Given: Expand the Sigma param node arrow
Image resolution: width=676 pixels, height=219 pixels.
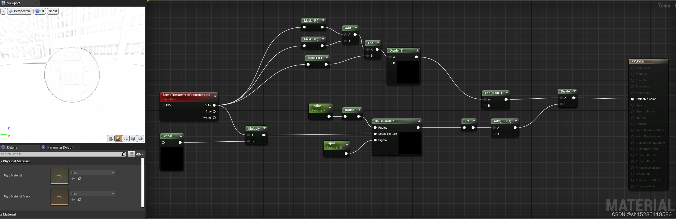Looking at the screenshot, I should point(347,145).
